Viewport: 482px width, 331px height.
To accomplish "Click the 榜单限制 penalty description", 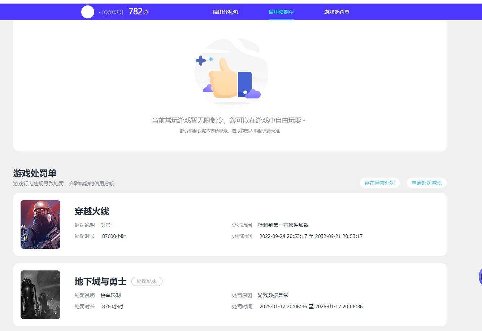I will point(110,295).
